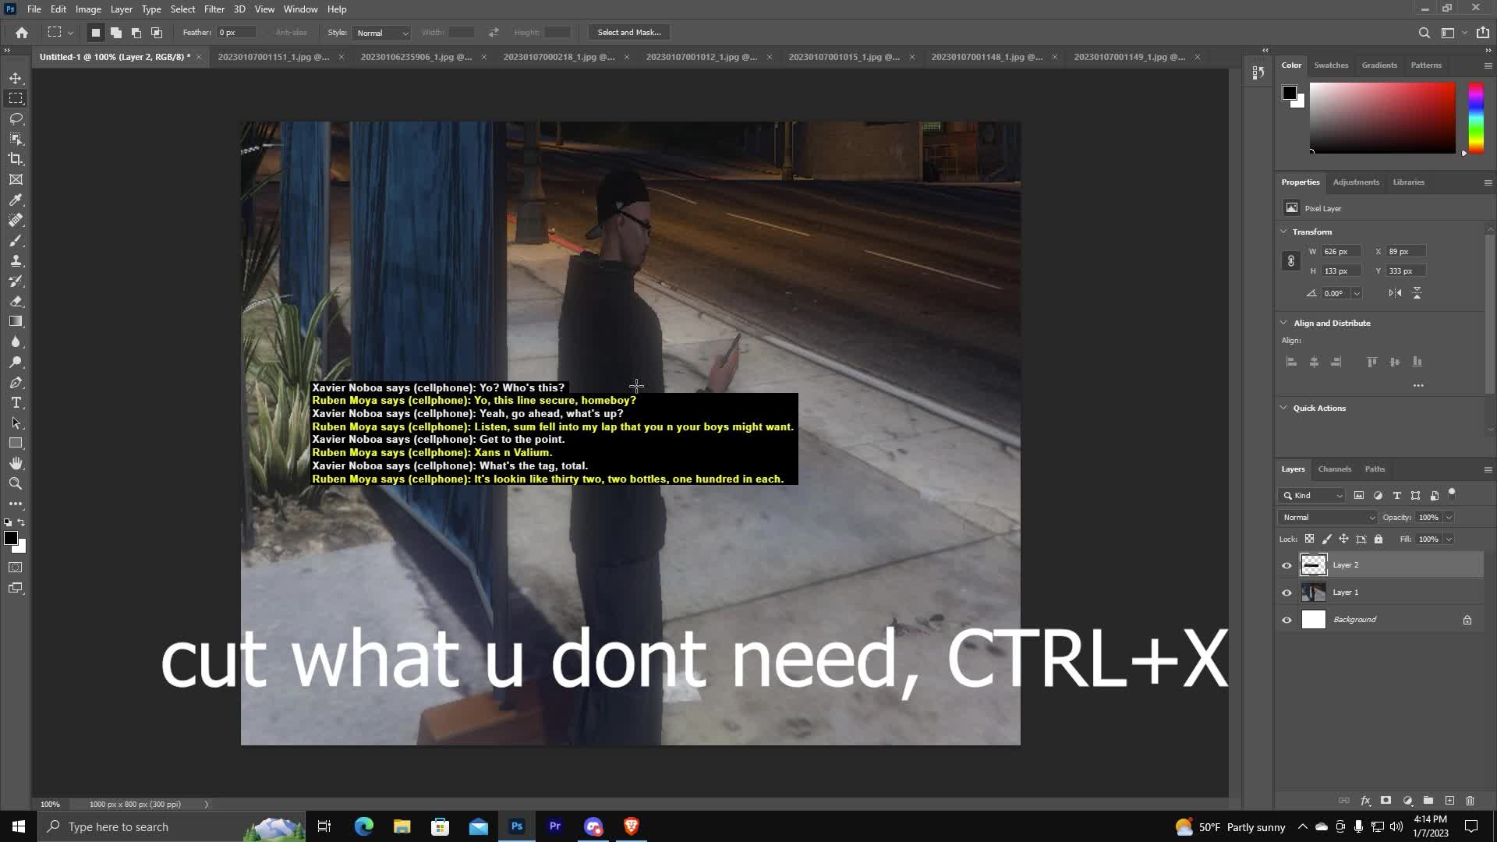1497x842 pixels.
Task: Open the search magnifier in top right
Action: coord(1424,33)
